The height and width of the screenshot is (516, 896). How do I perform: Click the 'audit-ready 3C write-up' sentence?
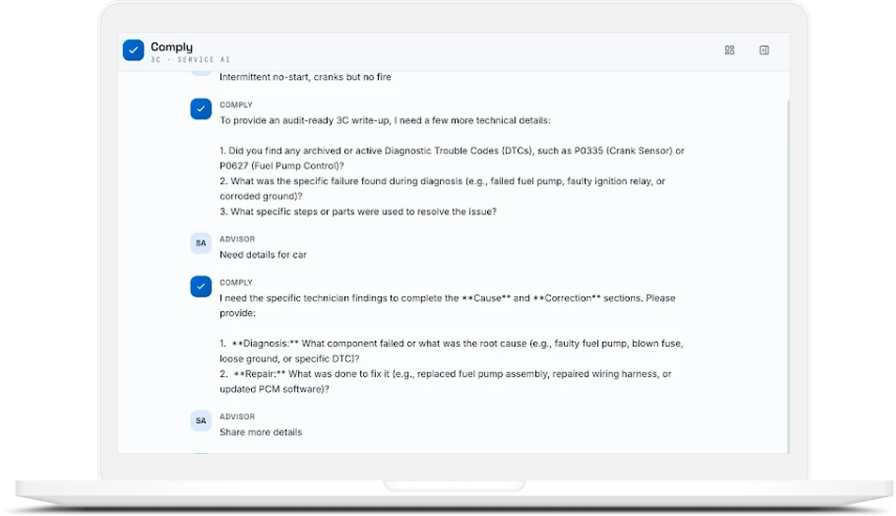coord(385,120)
